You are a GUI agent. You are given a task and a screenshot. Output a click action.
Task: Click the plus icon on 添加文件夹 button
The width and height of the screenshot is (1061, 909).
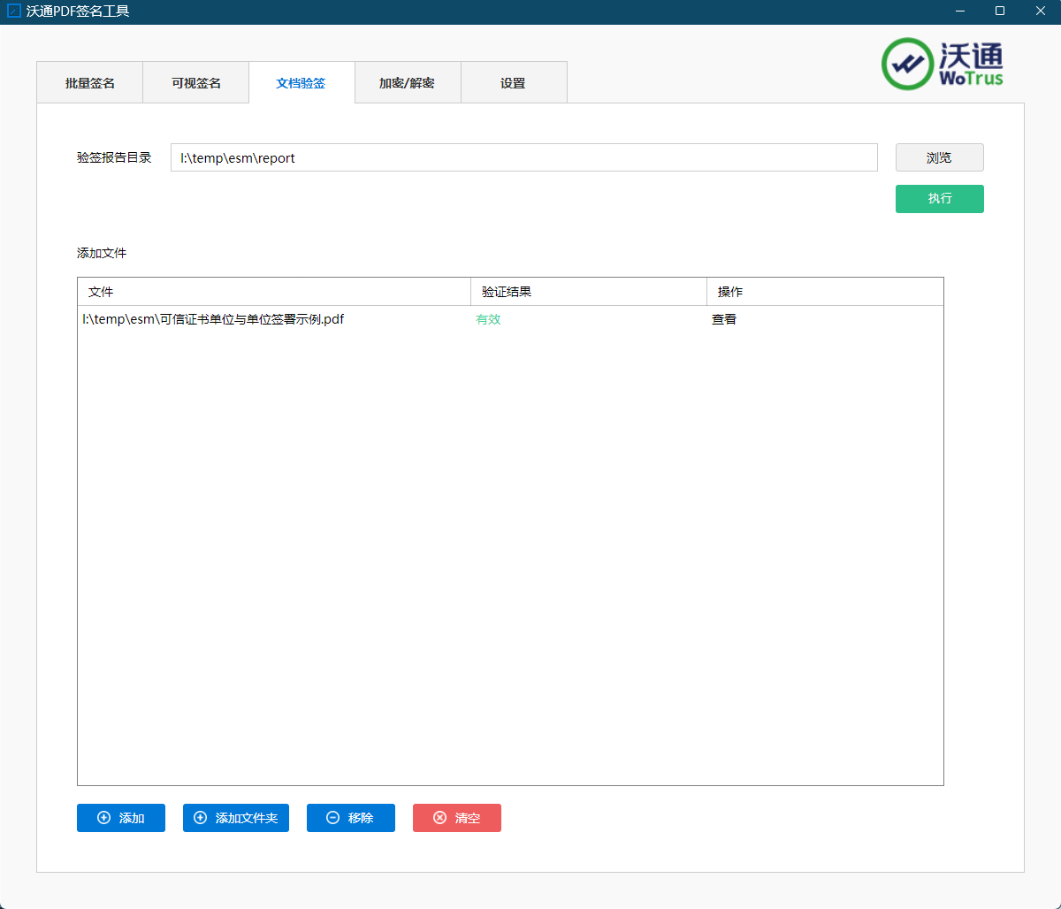click(200, 818)
